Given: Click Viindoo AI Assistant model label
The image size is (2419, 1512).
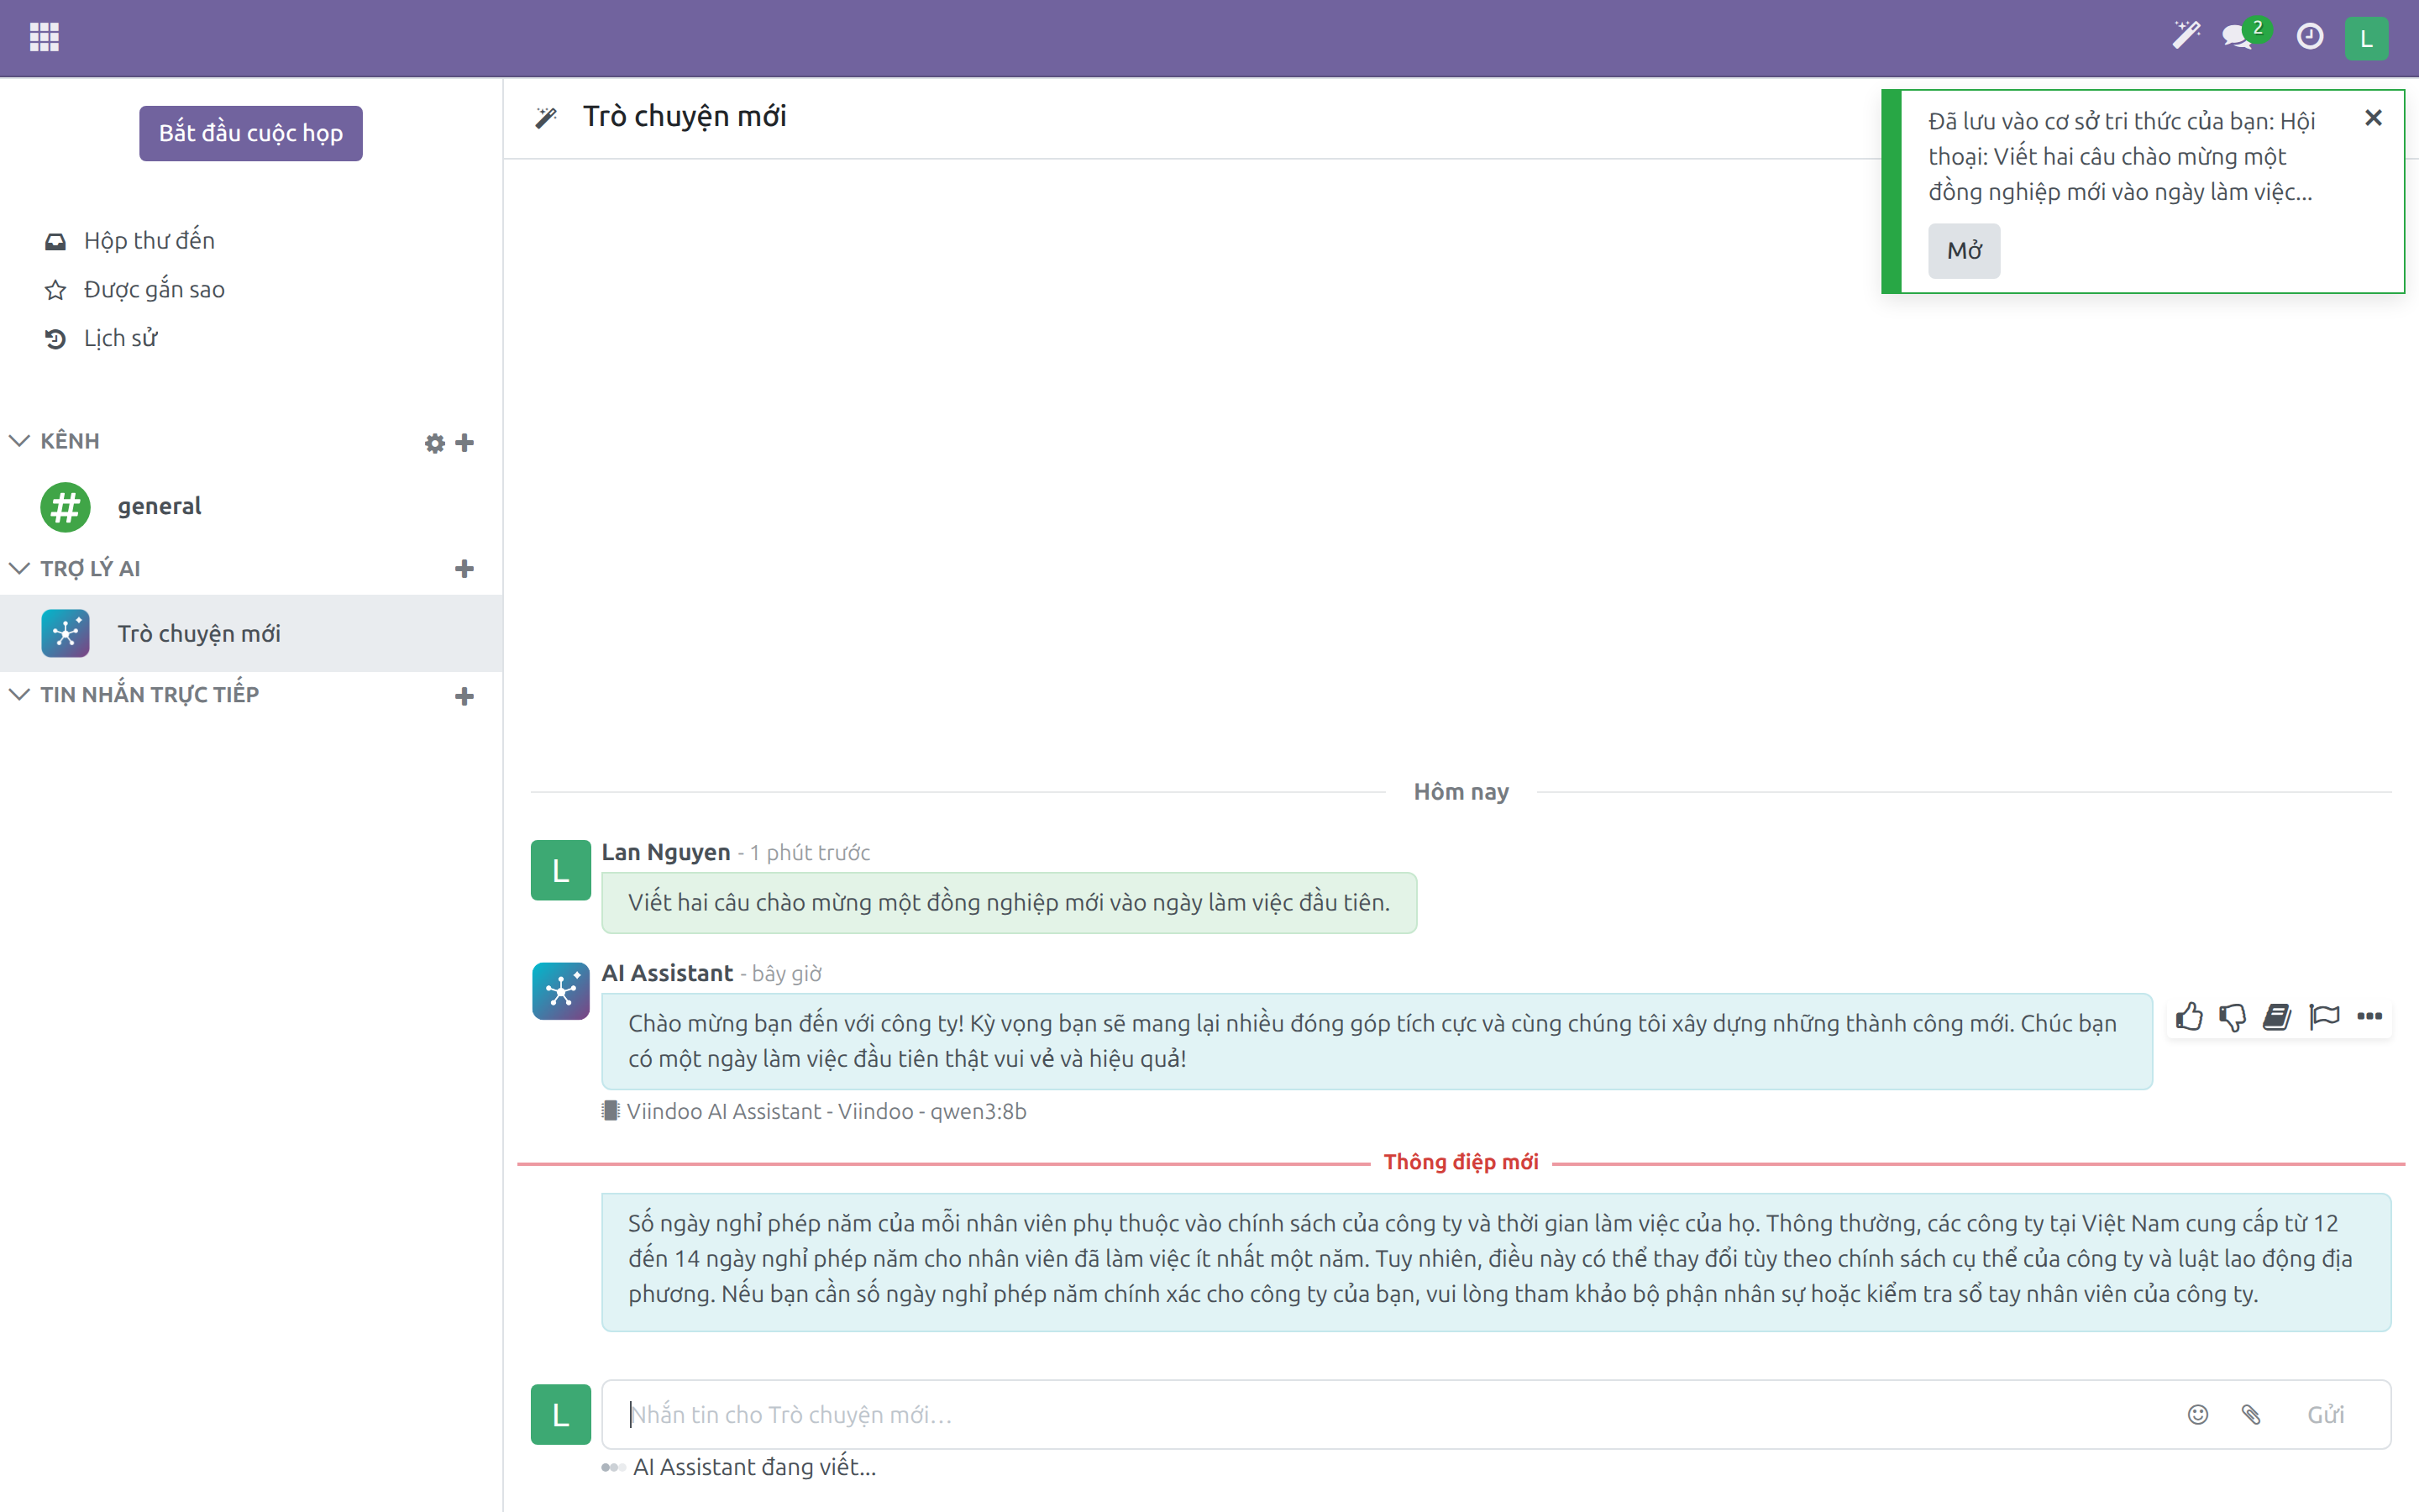Looking at the screenshot, I should tap(815, 1112).
